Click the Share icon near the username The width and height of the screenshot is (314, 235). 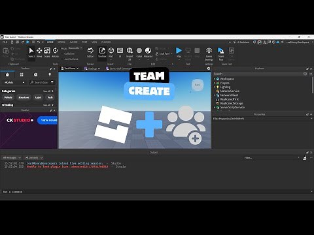pyautogui.click(x=282, y=42)
